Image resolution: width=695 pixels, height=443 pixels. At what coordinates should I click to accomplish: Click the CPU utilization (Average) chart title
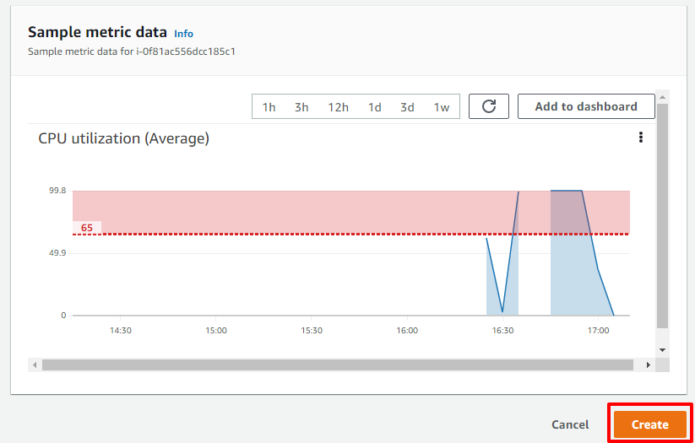click(x=123, y=138)
